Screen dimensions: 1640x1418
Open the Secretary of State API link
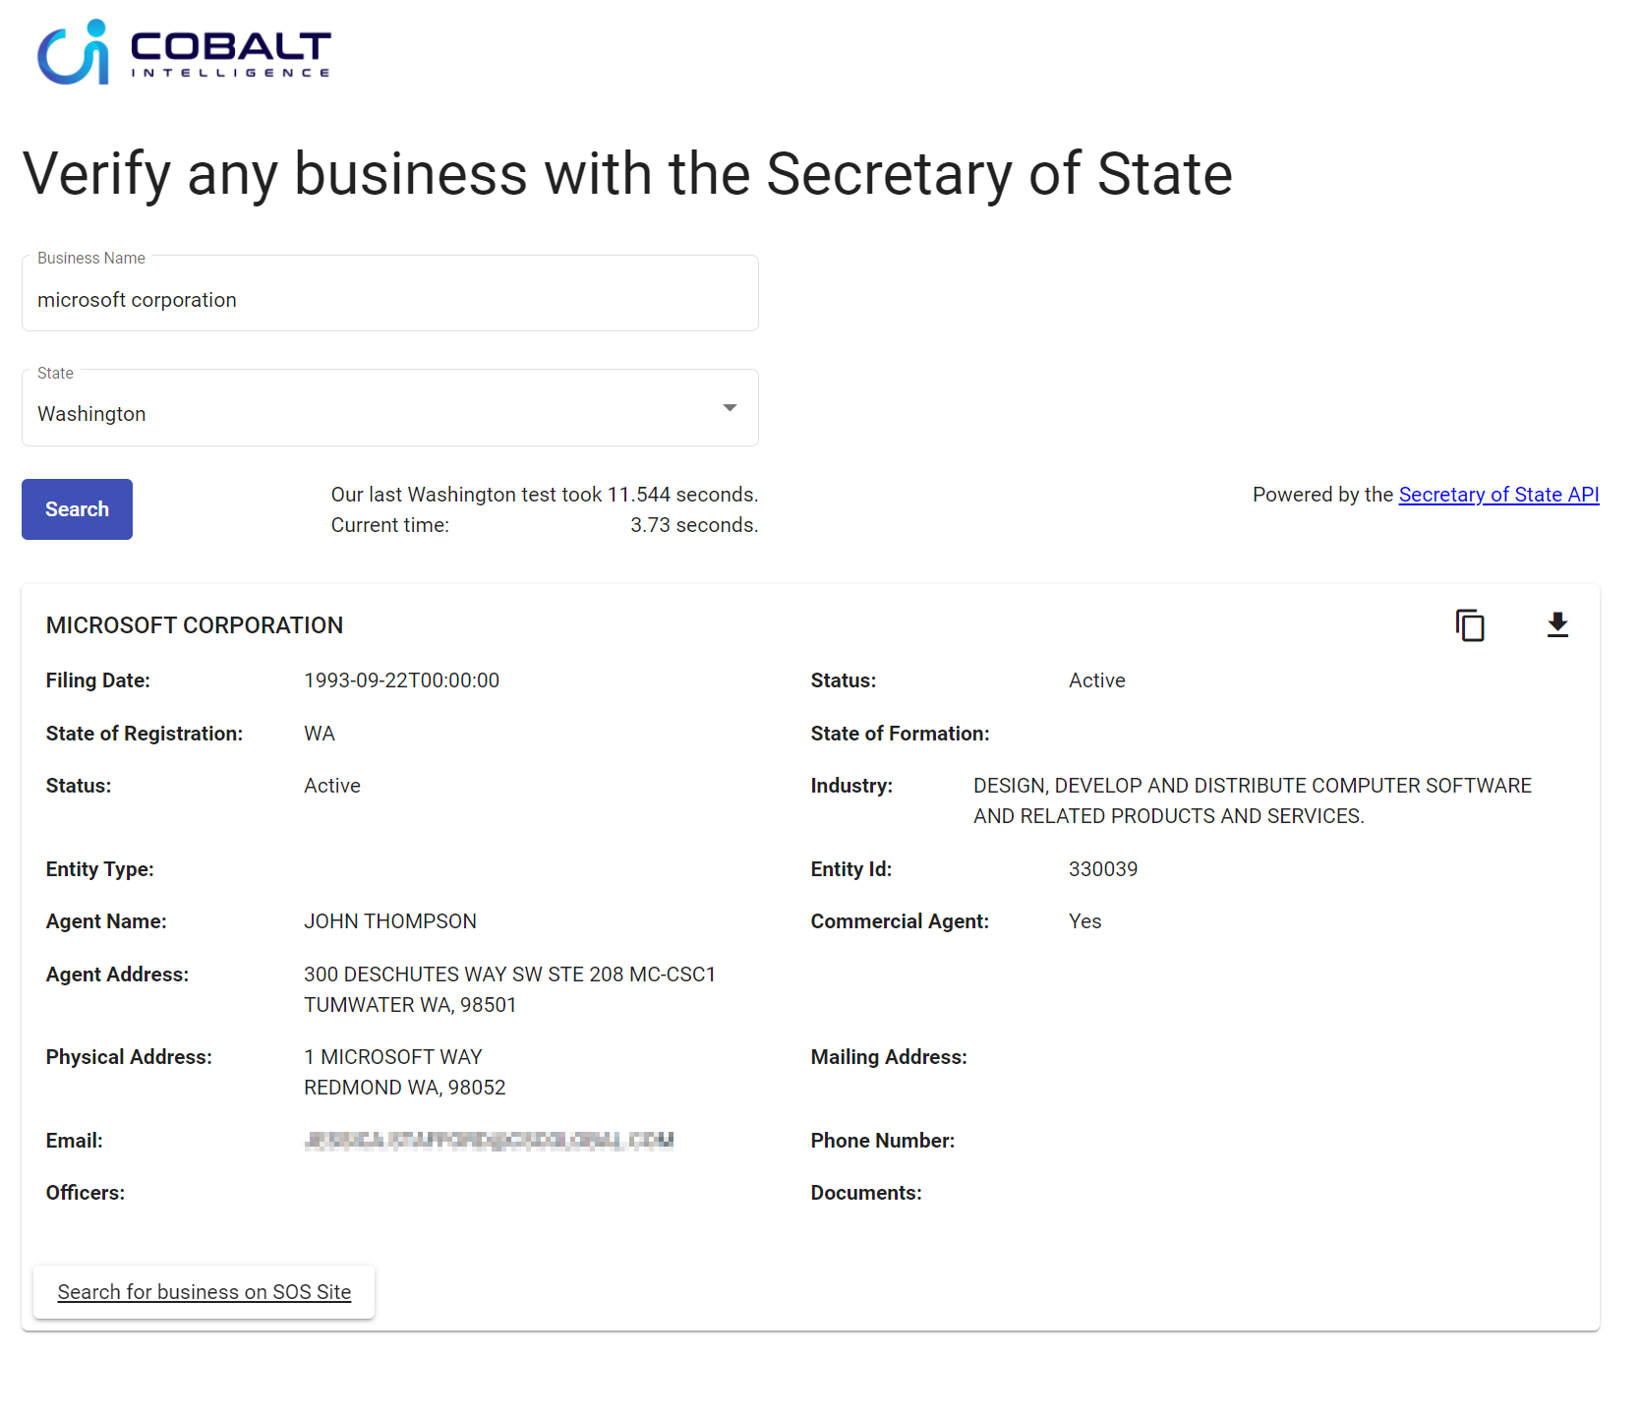[1498, 494]
